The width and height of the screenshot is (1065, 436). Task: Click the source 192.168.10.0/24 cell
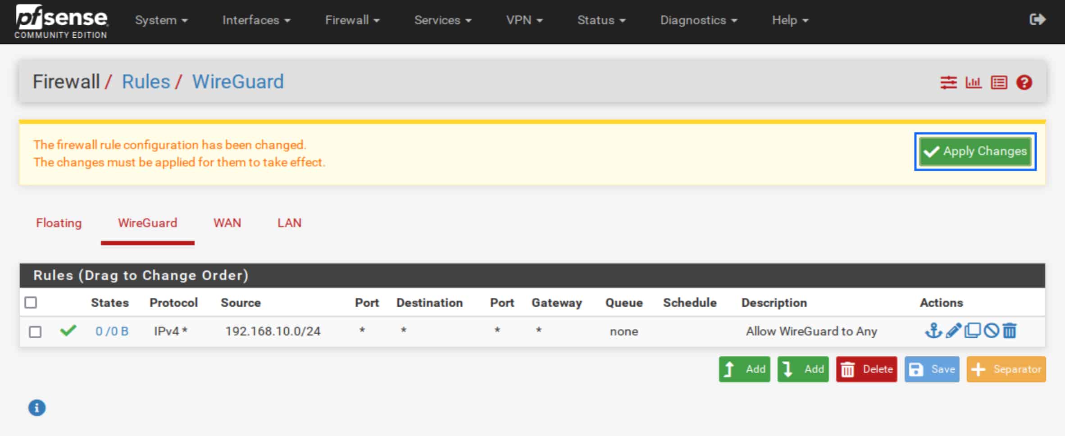click(x=273, y=332)
